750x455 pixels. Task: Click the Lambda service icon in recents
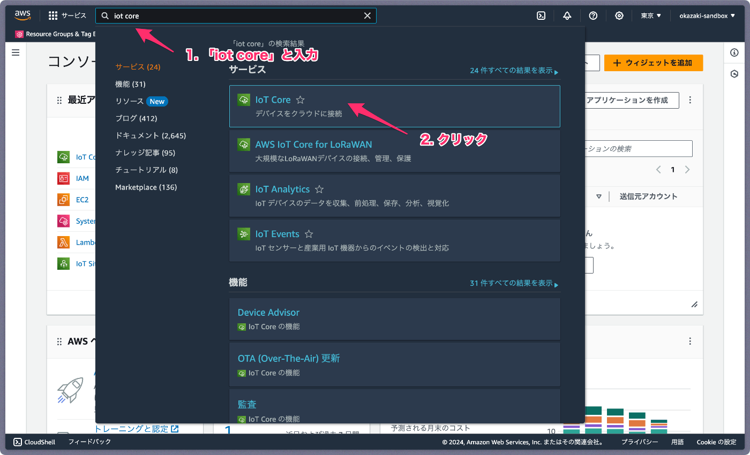[64, 242]
